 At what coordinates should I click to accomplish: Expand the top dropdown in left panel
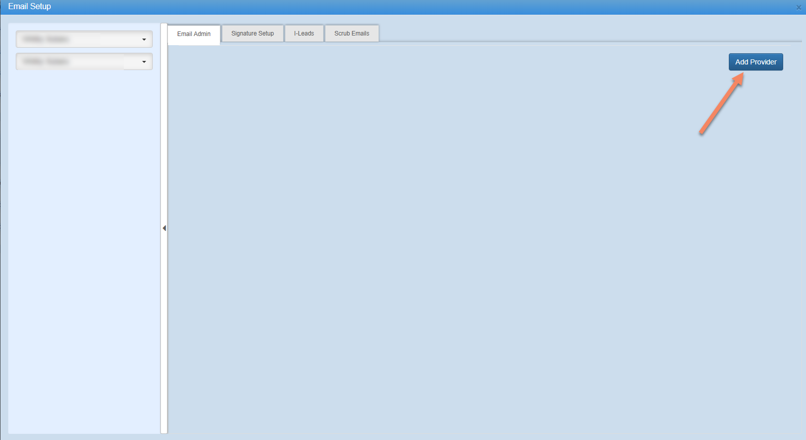click(84, 40)
